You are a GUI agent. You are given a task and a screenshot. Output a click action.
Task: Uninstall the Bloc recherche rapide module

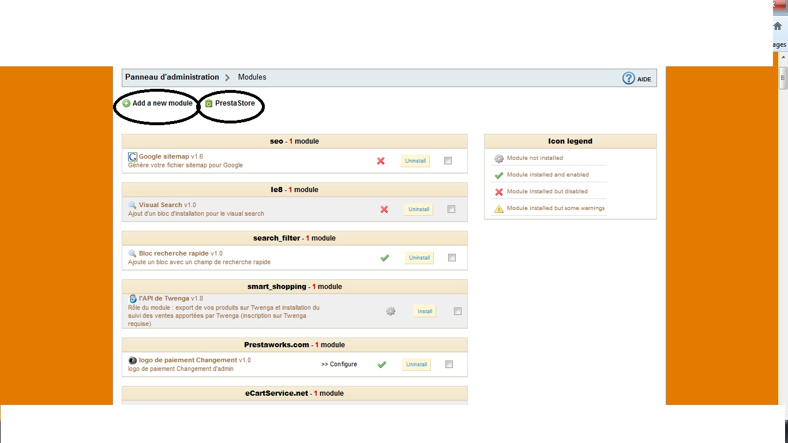[x=419, y=258]
